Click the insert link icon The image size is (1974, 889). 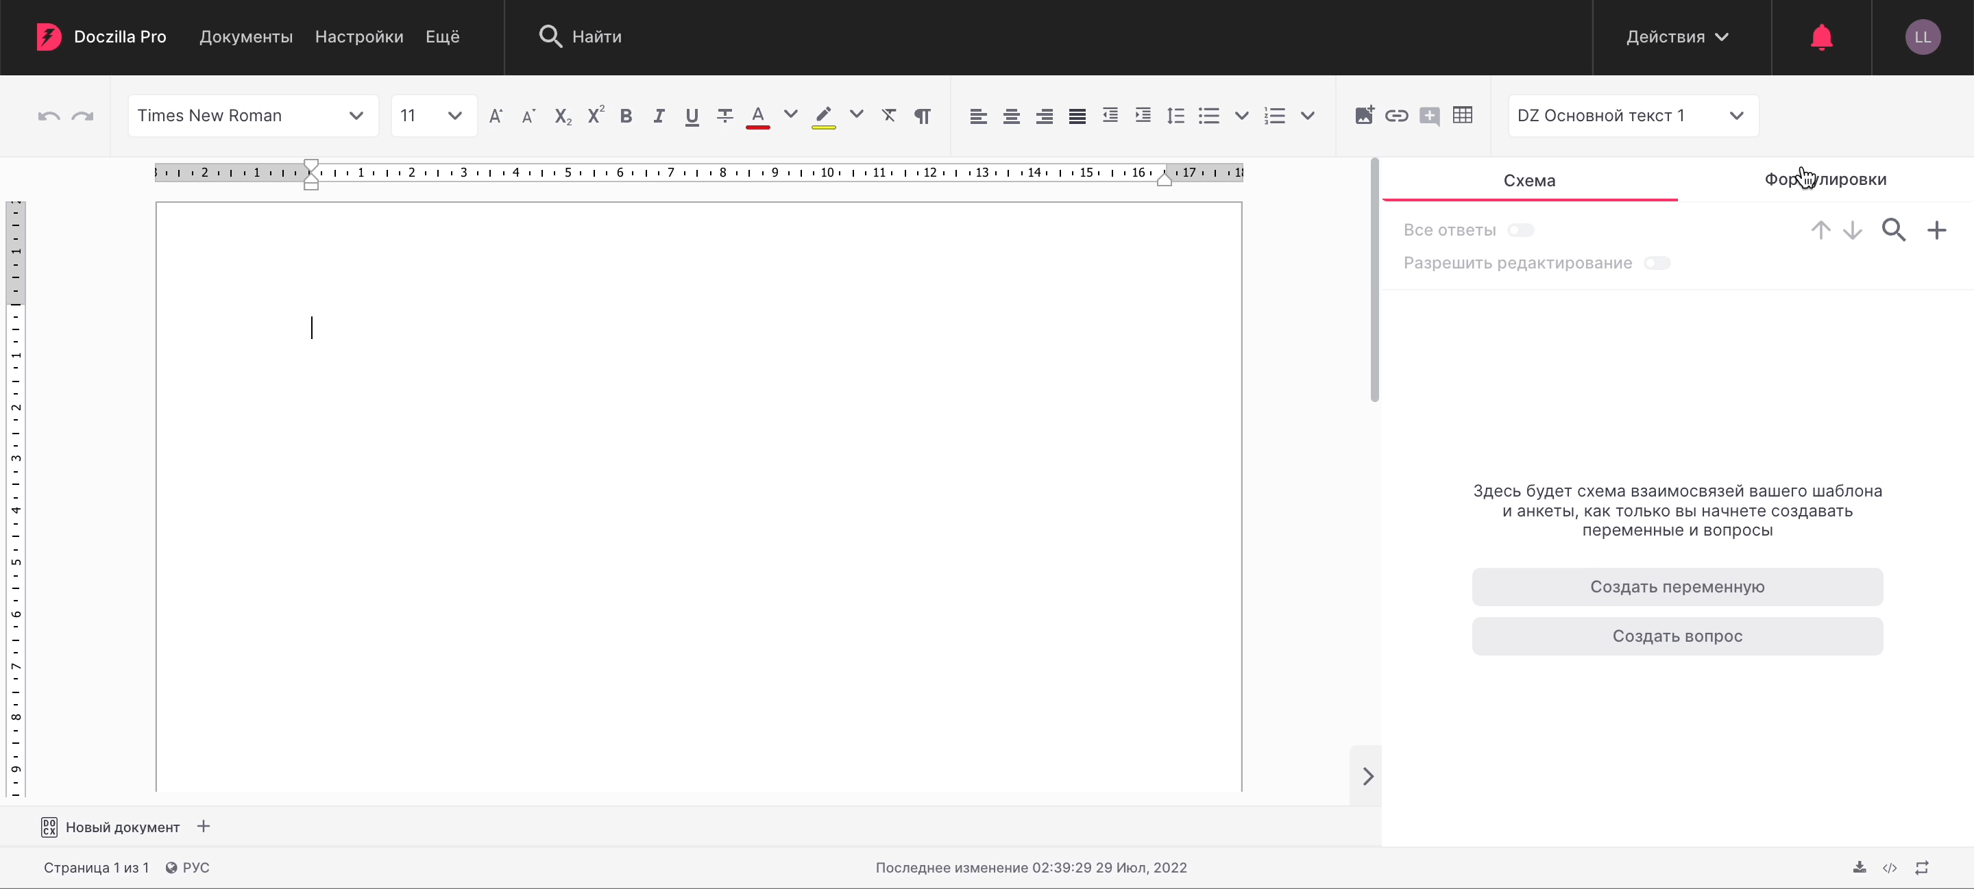(1396, 116)
